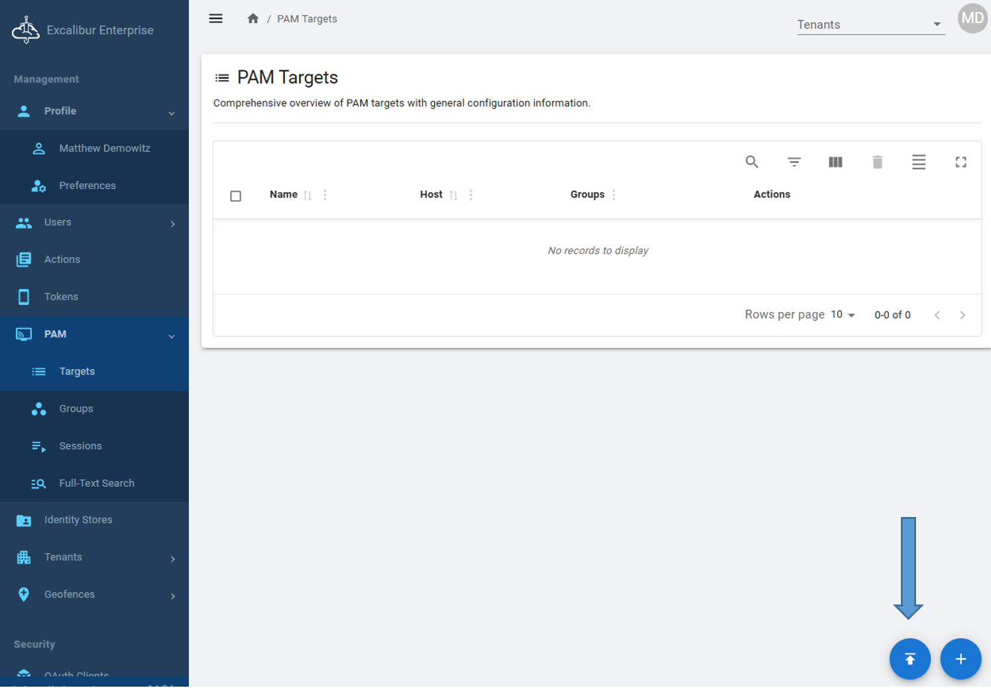991x688 pixels.
Task: Click PAM Targets breadcrumb text
Action: 307,19
